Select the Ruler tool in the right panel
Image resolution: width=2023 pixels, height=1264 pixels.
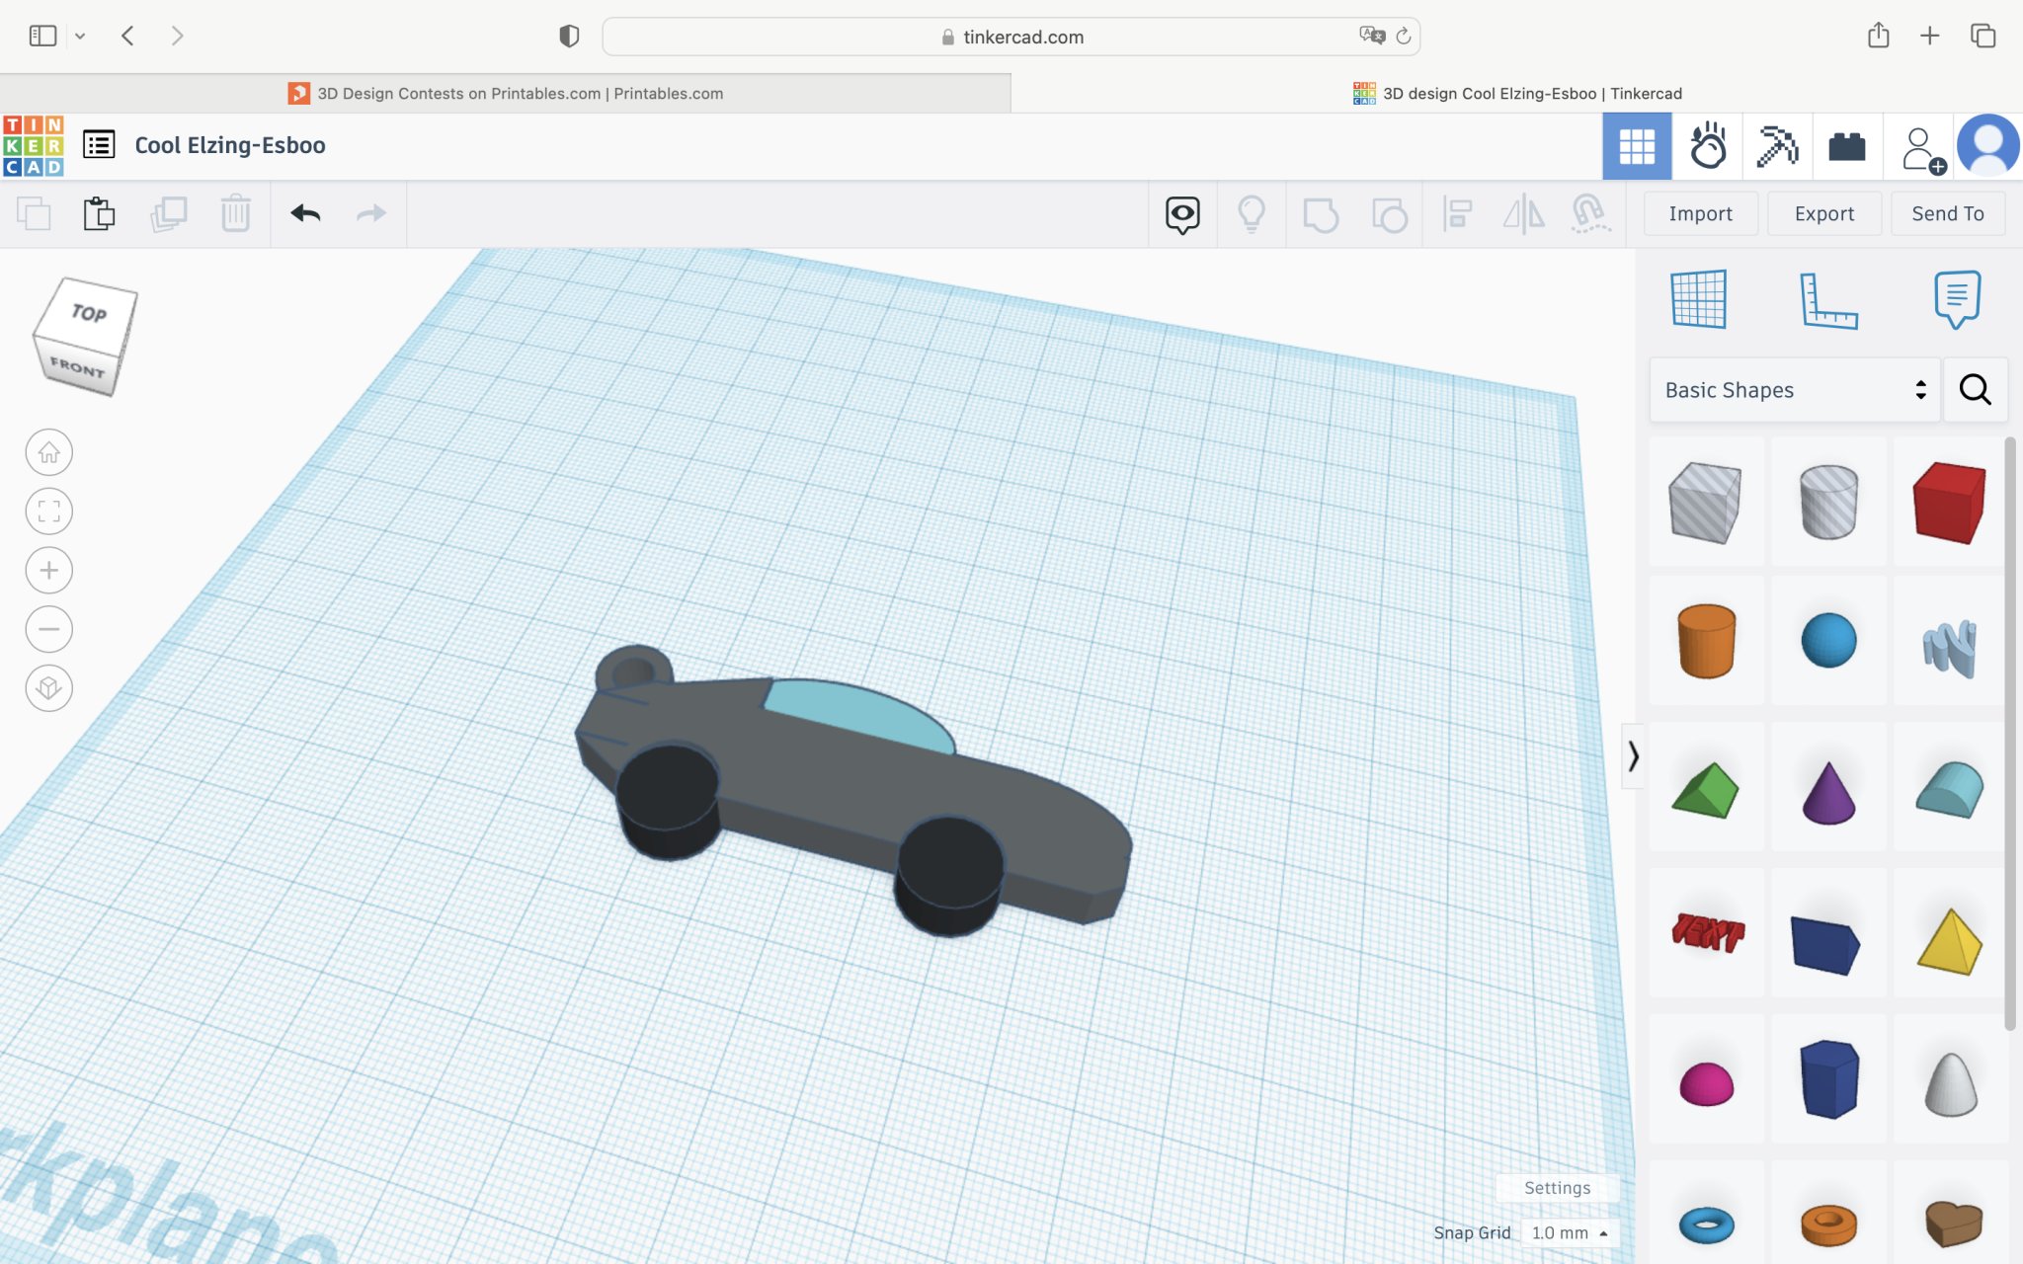tap(1829, 300)
